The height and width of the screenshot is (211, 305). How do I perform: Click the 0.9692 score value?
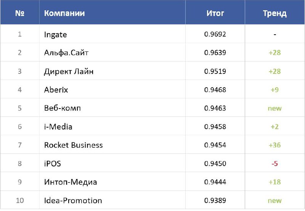(x=215, y=34)
